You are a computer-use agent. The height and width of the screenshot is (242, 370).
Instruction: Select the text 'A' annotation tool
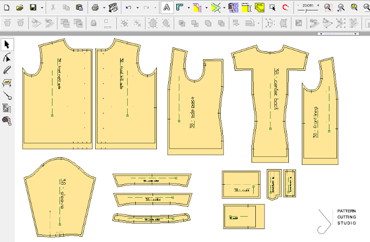click(x=167, y=8)
